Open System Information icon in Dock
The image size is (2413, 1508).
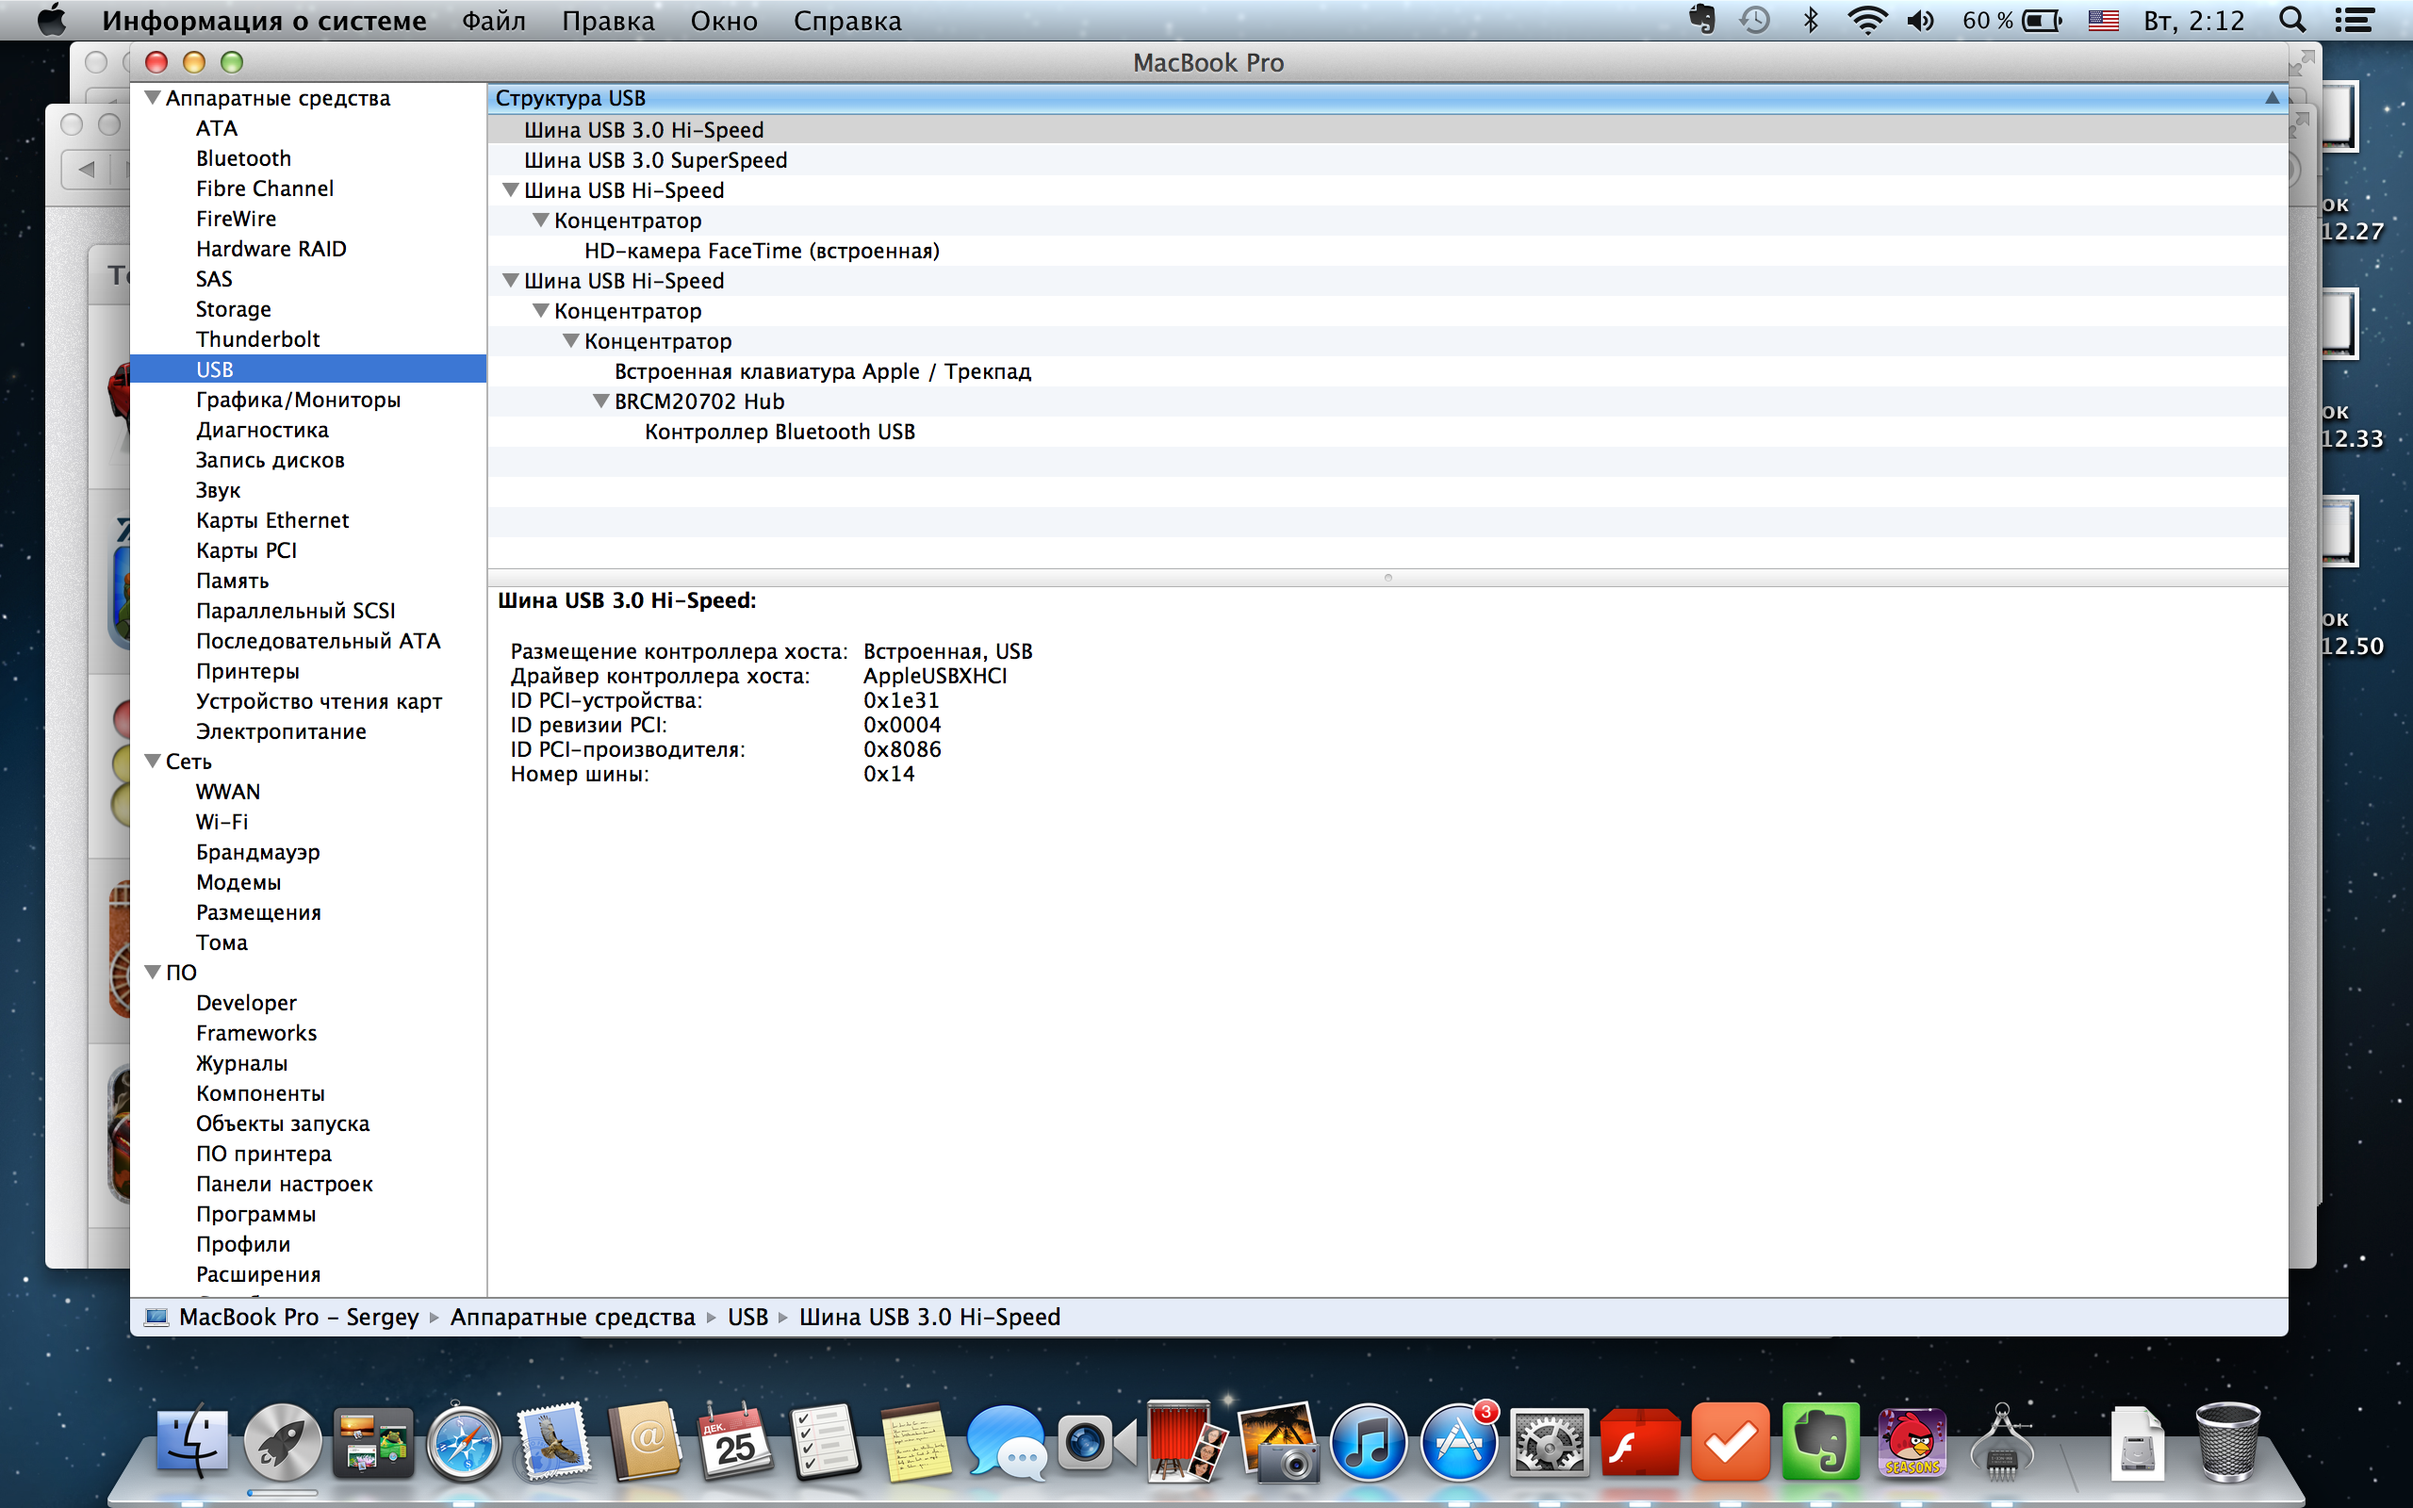coord(2002,1442)
